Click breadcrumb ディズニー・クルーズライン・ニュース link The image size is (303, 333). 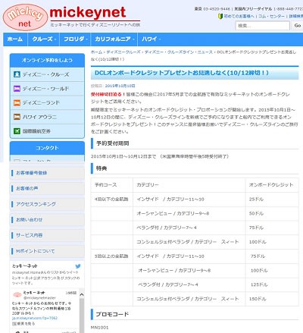pos(179,52)
